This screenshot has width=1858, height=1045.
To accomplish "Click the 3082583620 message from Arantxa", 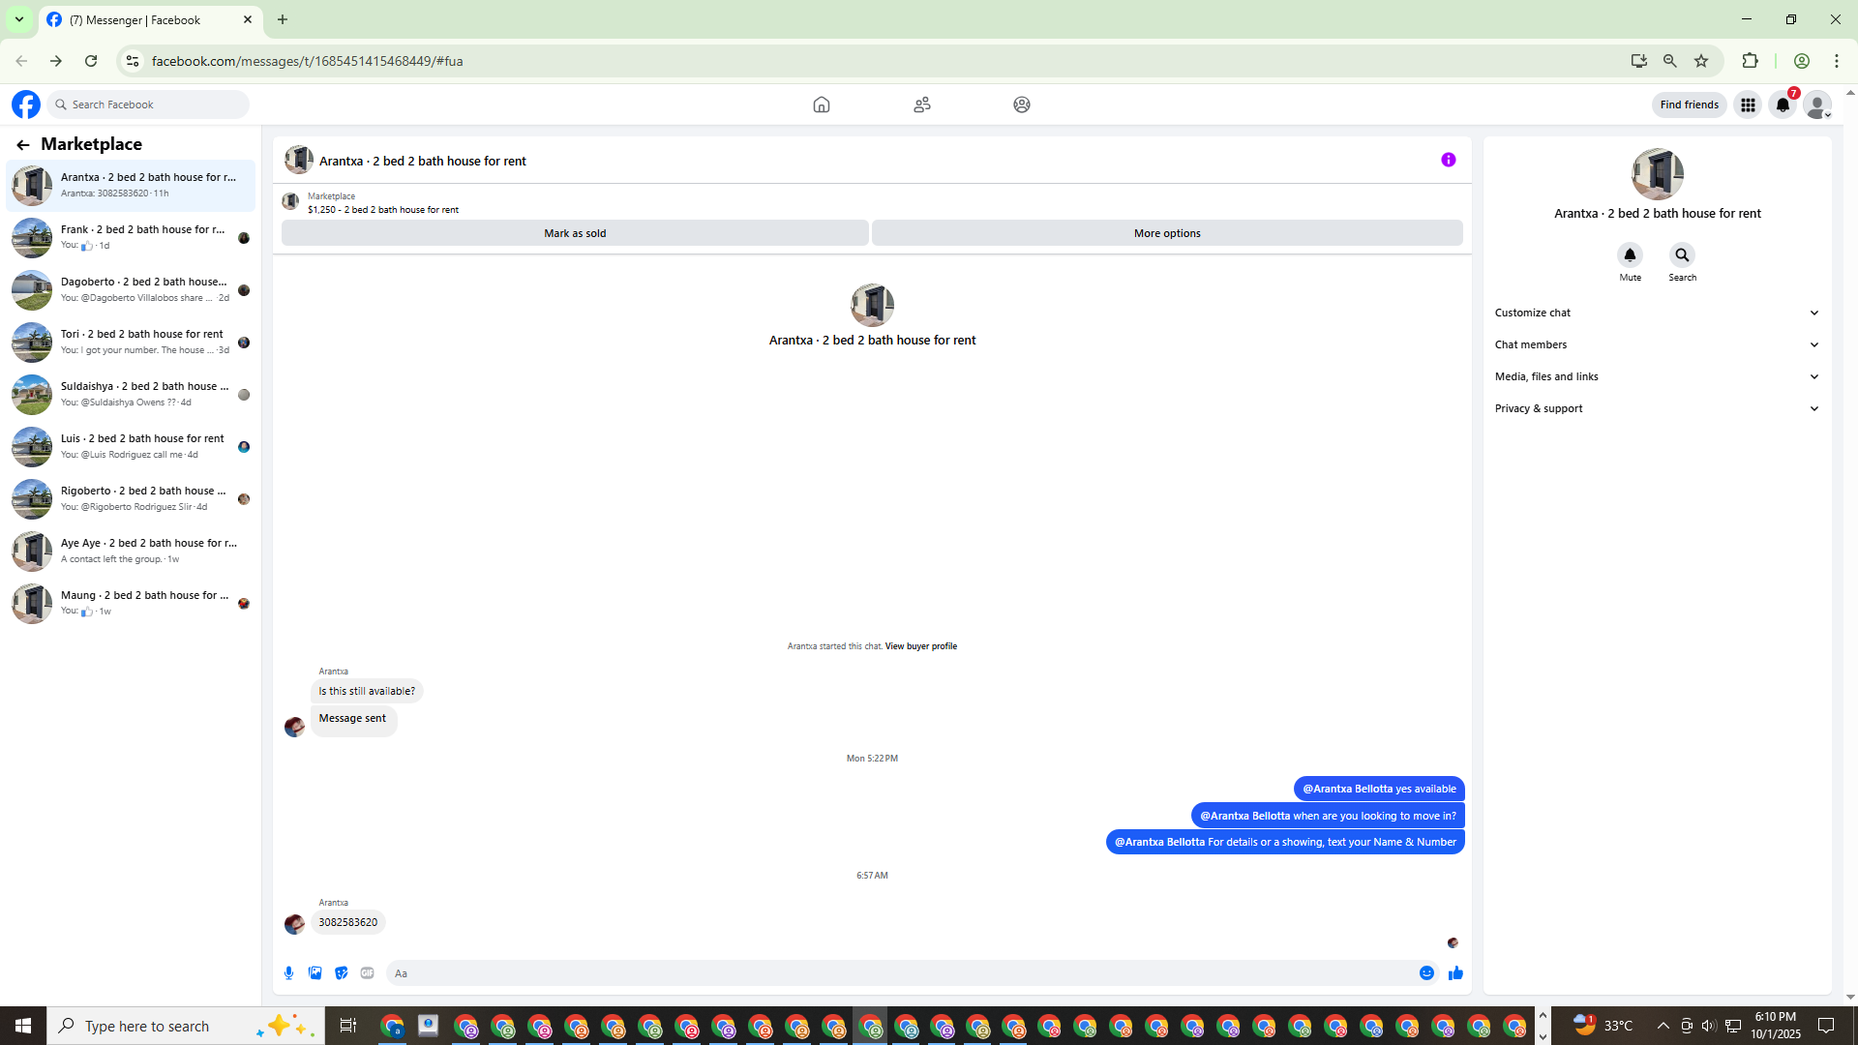I will click(x=348, y=922).
